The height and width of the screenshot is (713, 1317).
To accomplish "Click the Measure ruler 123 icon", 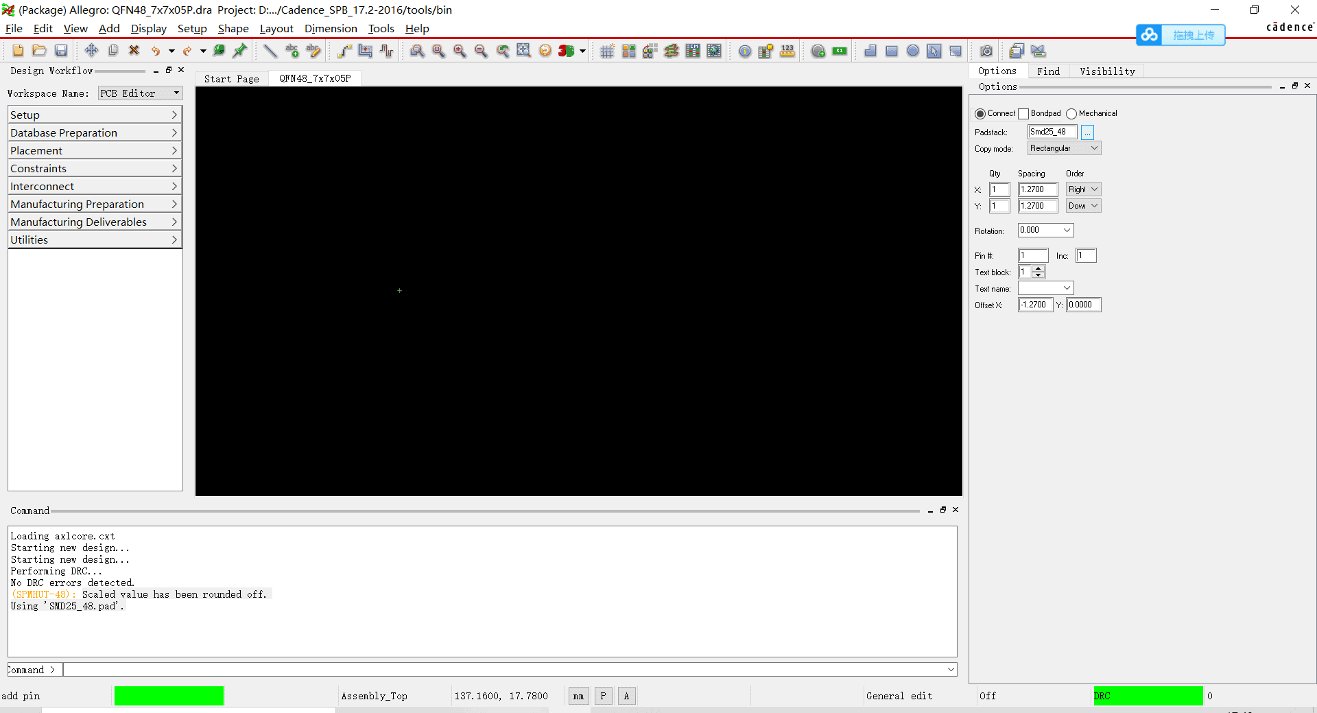I will coord(787,51).
